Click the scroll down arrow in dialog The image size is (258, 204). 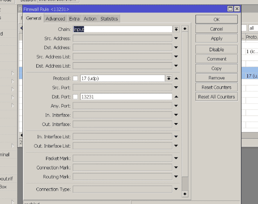pyautogui.click(x=185, y=194)
